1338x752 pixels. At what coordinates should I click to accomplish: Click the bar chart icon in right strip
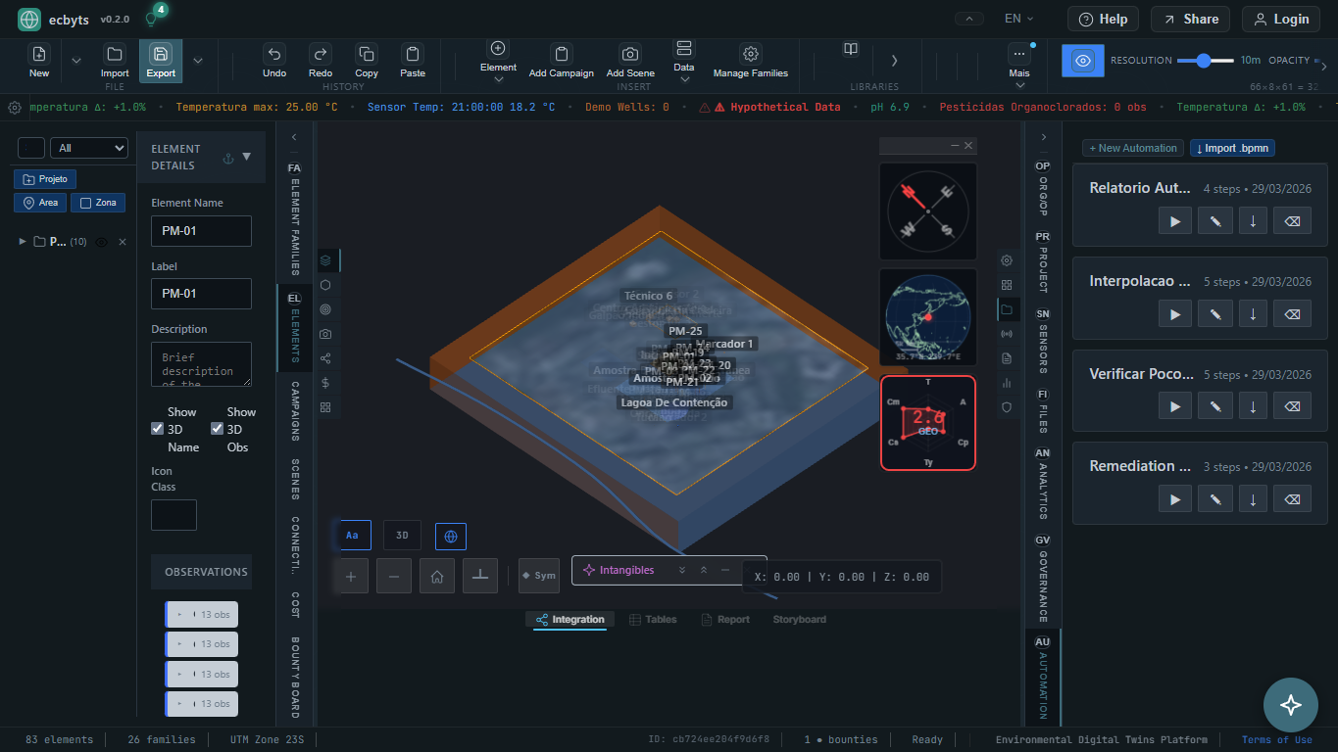[x=1007, y=383]
